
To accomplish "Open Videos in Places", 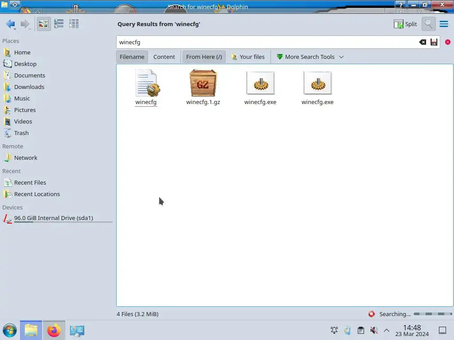I will (23, 122).
